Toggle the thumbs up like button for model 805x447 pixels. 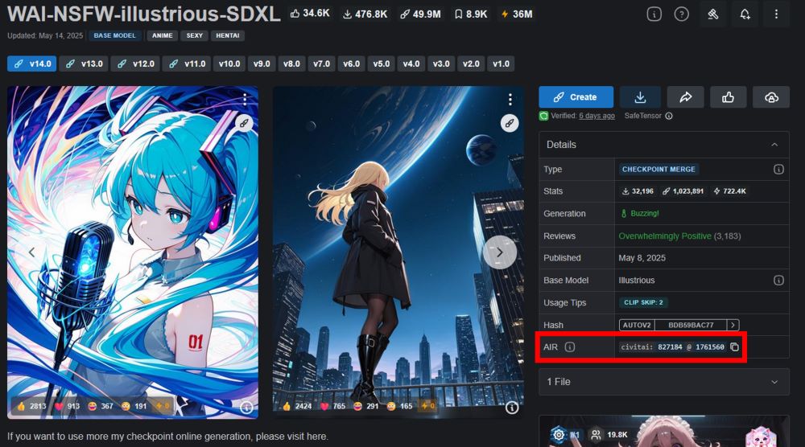[x=728, y=97]
